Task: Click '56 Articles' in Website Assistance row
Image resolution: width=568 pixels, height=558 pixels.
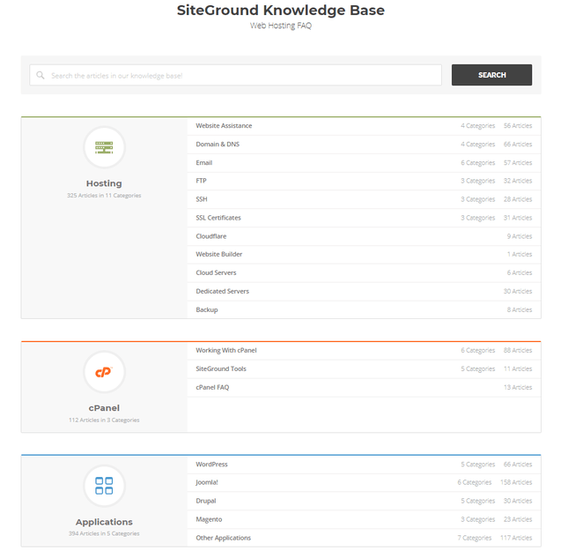Action: 518,126
